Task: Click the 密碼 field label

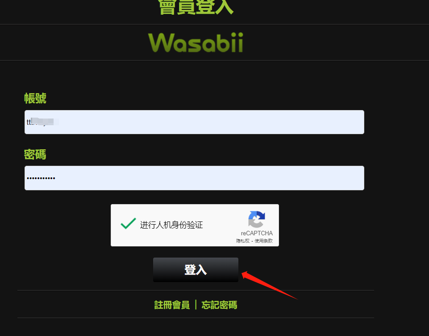Action: (35, 154)
